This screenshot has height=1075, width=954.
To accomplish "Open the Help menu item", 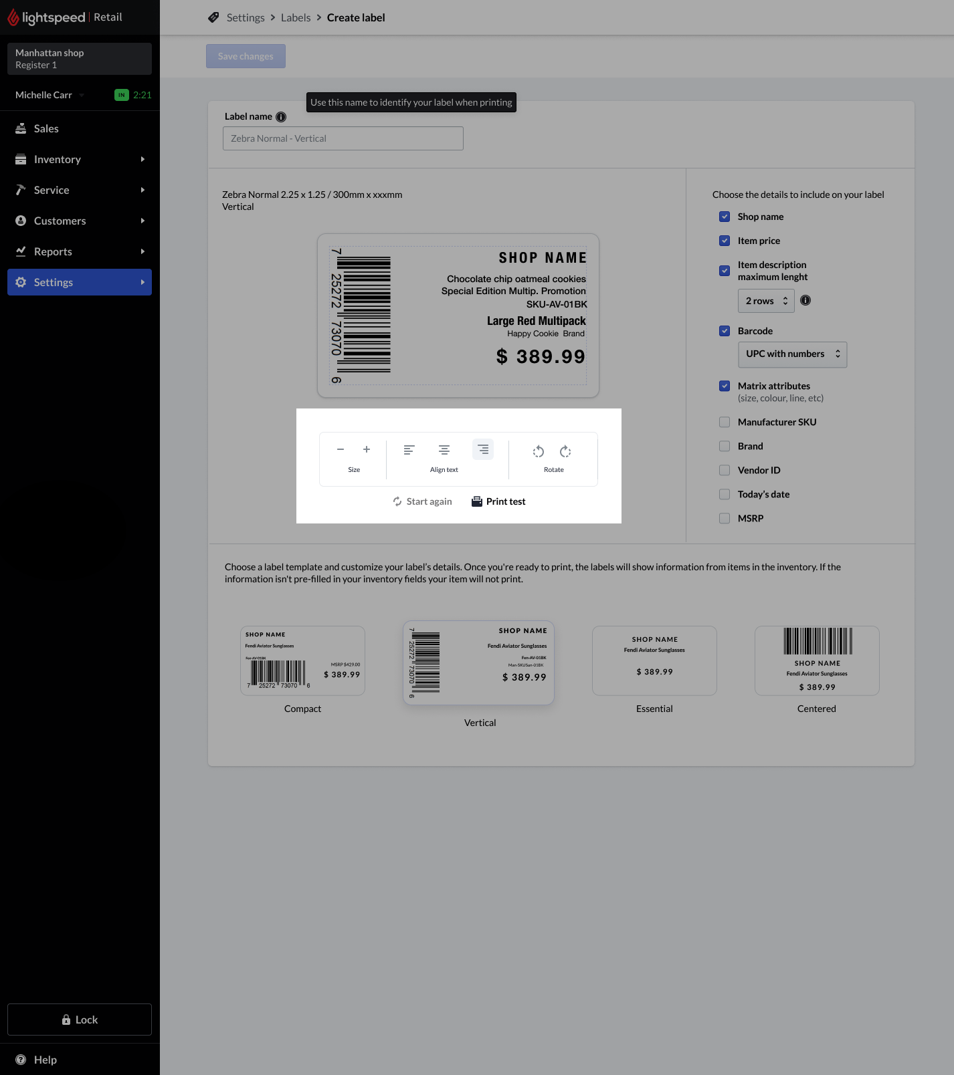I will 80,1060.
